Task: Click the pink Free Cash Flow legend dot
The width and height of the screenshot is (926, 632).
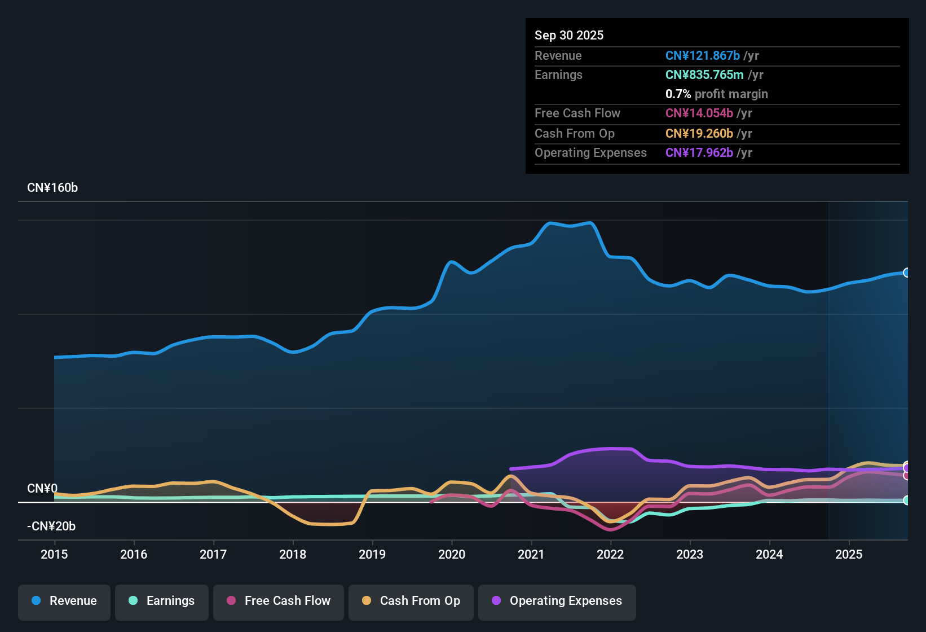Action: point(231,601)
